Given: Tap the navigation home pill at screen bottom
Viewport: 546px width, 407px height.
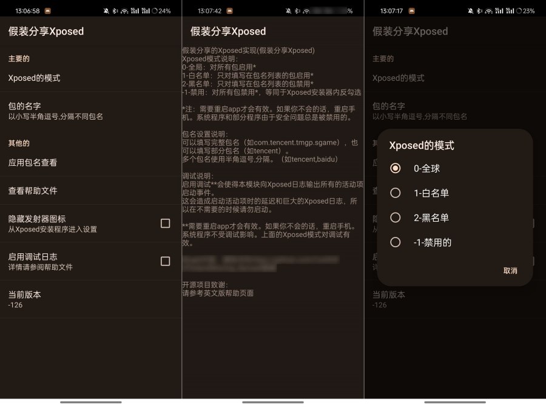Looking at the screenshot, I should (x=90, y=402).
